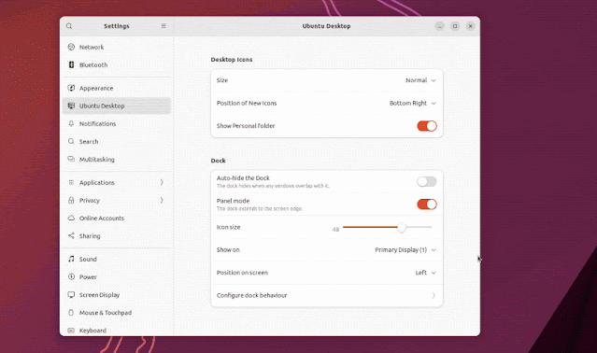The height and width of the screenshot is (353, 597).
Task: Open Sharing settings panel
Action: (117, 236)
